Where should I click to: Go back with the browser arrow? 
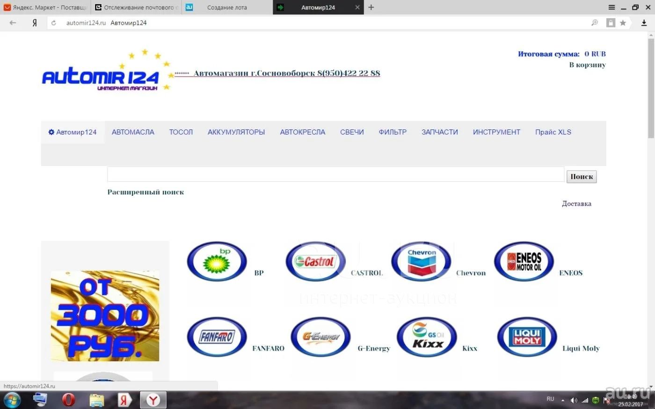(13, 22)
